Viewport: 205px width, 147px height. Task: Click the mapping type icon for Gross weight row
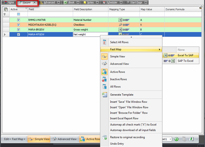click(124, 30)
